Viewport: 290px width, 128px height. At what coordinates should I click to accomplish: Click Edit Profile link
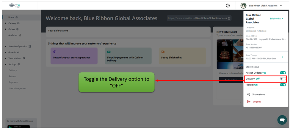(276, 19)
